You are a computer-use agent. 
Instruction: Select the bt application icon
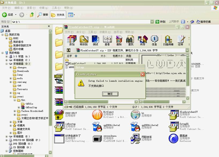tap(135, 115)
